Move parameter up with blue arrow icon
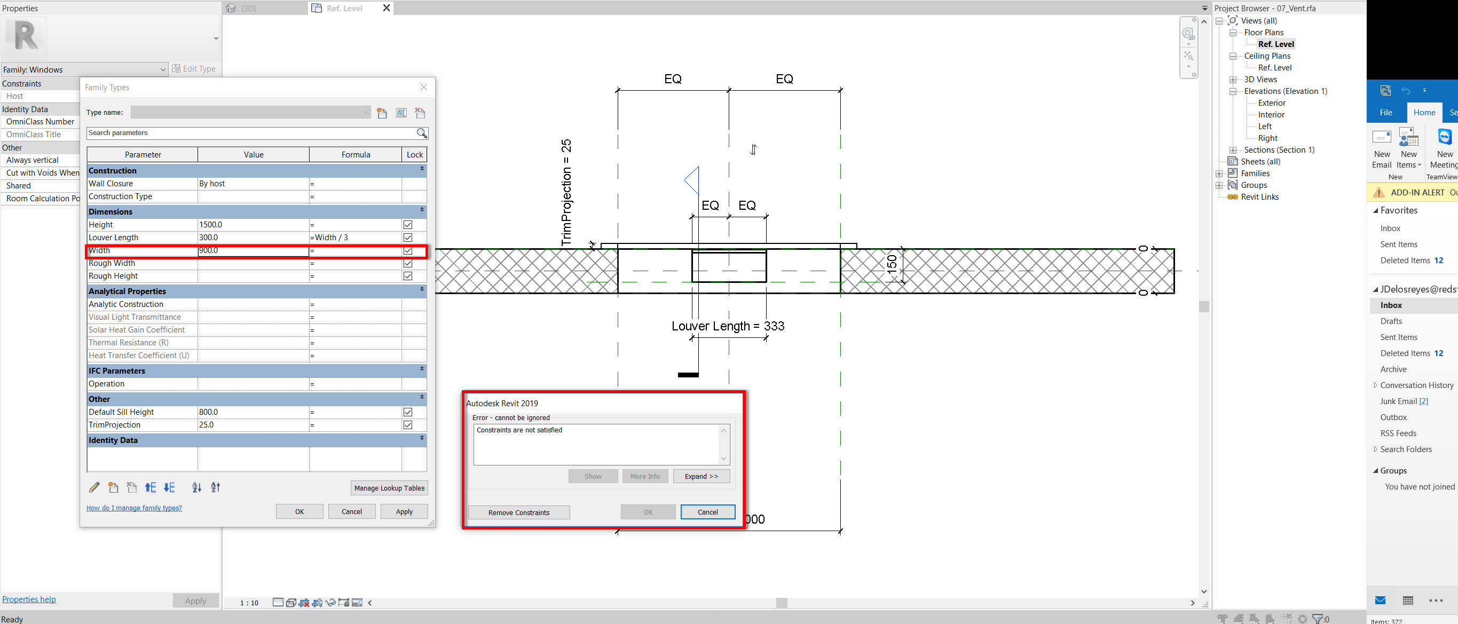This screenshot has height=624, width=1458. coord(150,487)
